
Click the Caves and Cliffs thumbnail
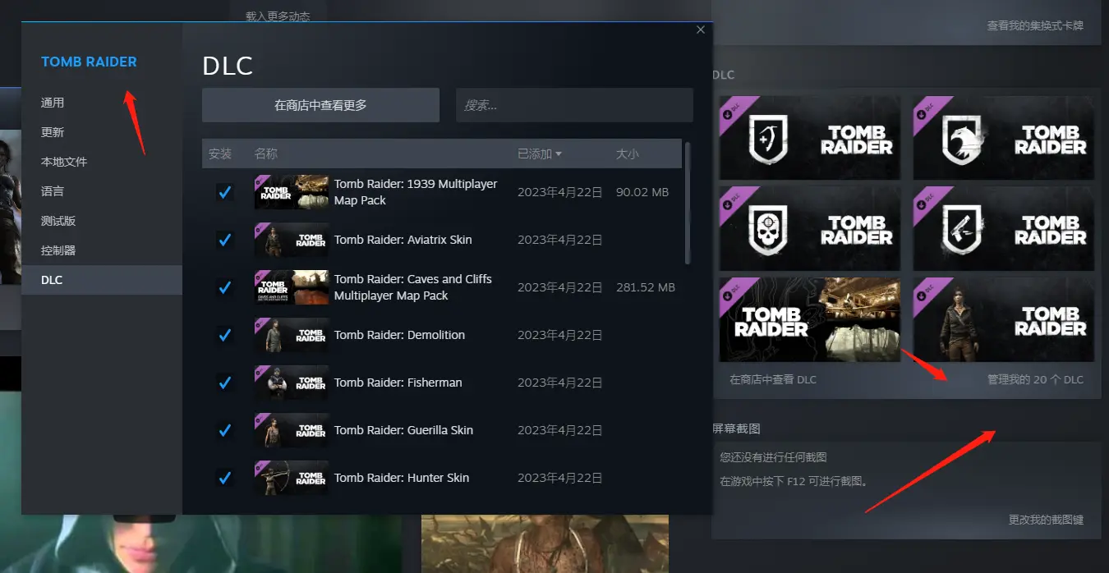pos(292,287)
